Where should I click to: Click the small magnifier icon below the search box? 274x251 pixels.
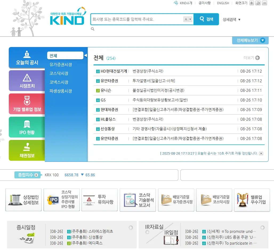point(92,29)
